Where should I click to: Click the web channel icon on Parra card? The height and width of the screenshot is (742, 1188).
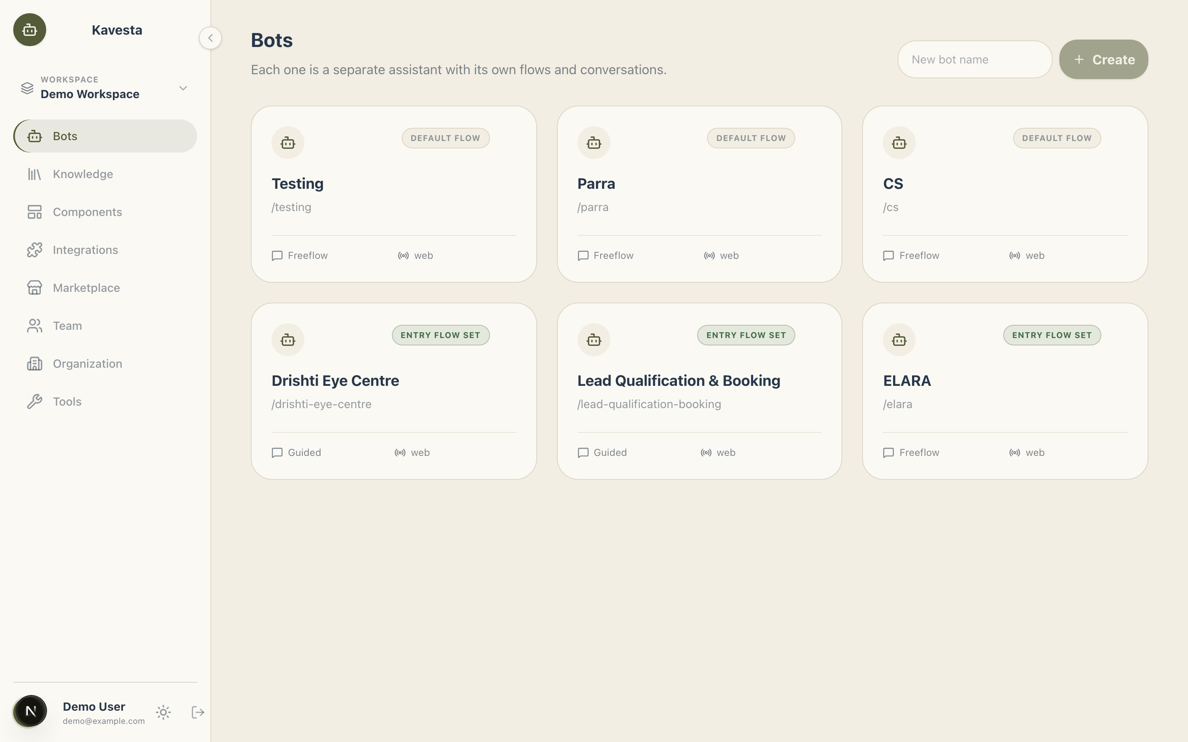click(709, 256)
